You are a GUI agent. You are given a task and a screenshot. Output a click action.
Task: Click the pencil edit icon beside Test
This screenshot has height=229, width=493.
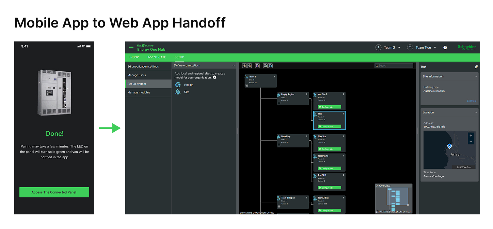(x=476, y=67)
